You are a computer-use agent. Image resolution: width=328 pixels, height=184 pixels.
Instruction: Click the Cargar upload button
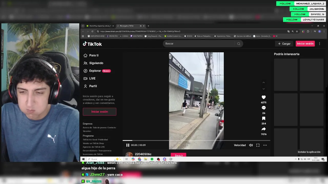284,44
